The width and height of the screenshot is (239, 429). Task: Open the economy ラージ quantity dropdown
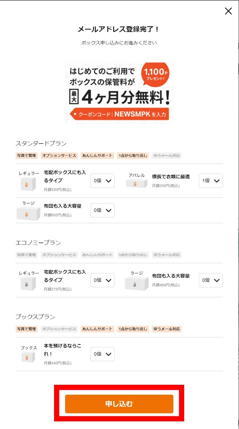pos(210,280)
